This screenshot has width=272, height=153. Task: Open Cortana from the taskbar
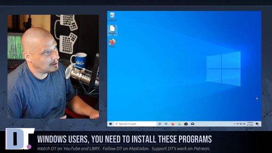click(x=160, y=124)
